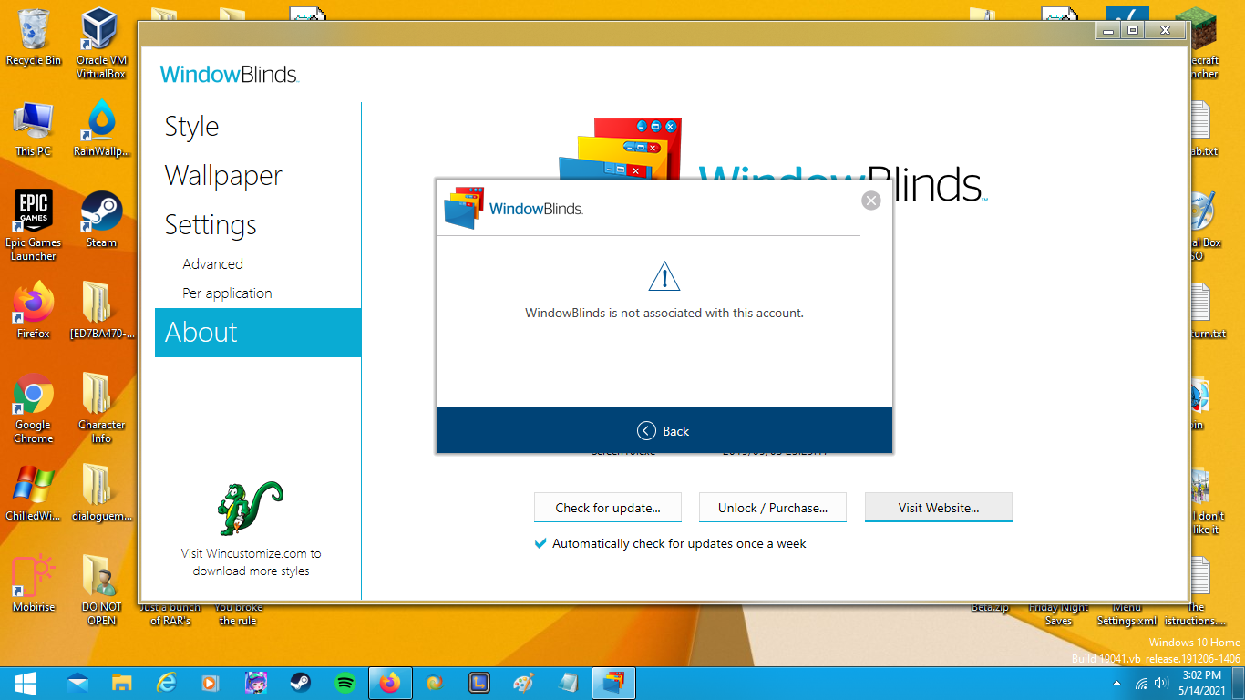Viewport: 1245px width, 700px height.
Task: Switch to the Wallpaper section
Action: (x=223, y=176)
